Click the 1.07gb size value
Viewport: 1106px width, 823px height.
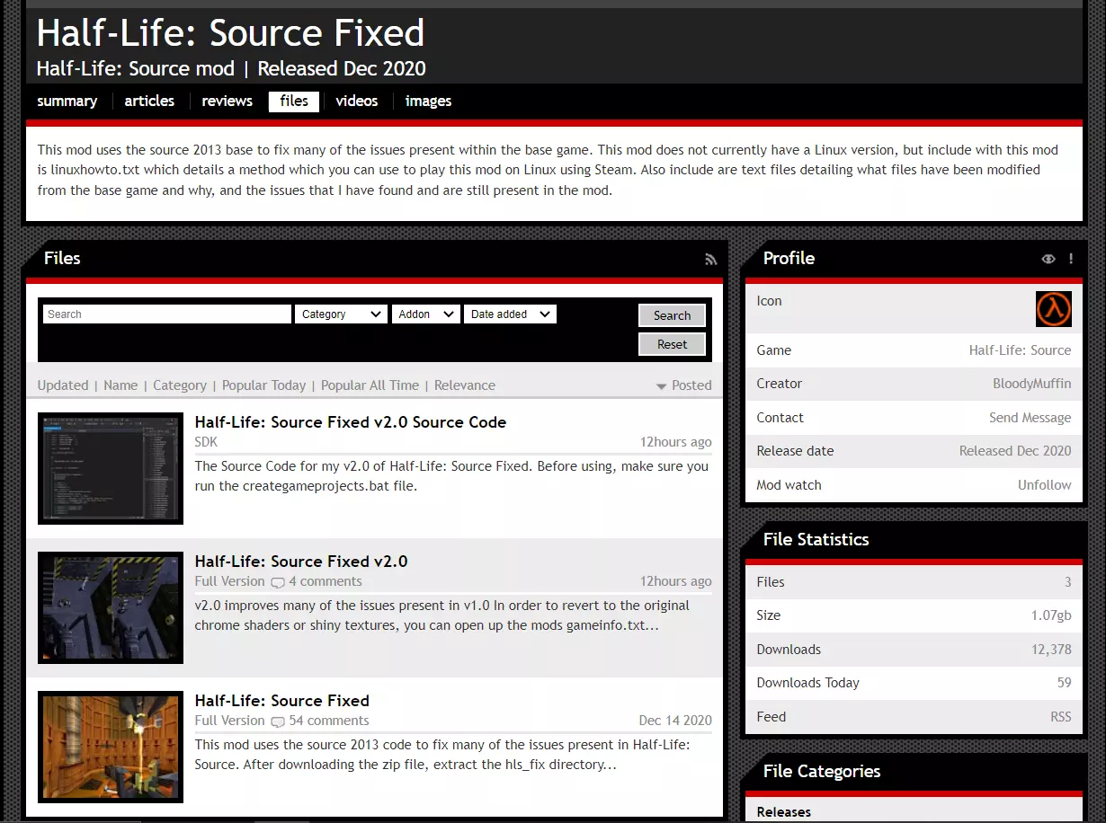[1051, 615]
